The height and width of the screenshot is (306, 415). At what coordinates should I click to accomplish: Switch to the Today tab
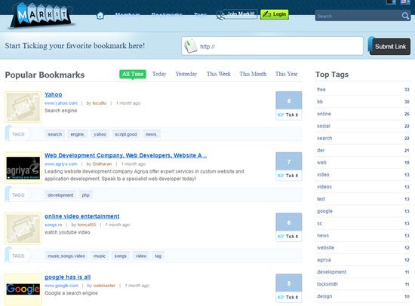[159, 74]
